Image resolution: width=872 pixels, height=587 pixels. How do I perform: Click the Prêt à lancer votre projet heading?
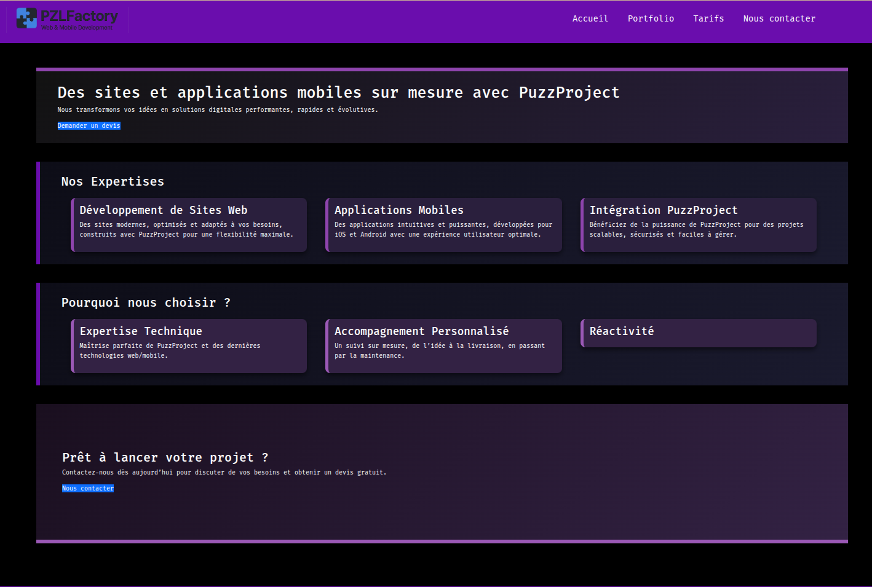165,457
